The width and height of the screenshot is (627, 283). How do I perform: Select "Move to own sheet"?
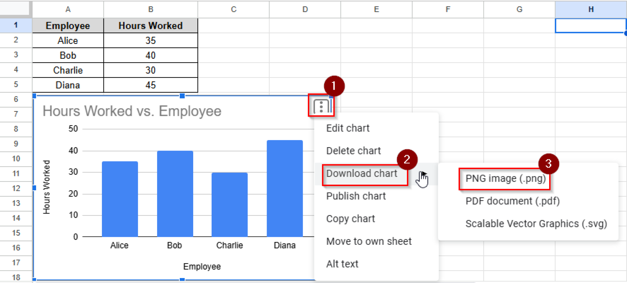pyautogui.click(x=369, y=241)
